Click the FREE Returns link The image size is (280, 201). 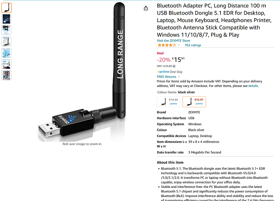166,76
